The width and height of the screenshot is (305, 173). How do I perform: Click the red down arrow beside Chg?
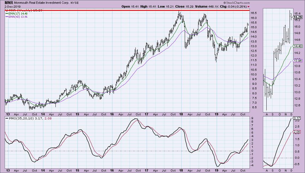(x=248, y=7)
